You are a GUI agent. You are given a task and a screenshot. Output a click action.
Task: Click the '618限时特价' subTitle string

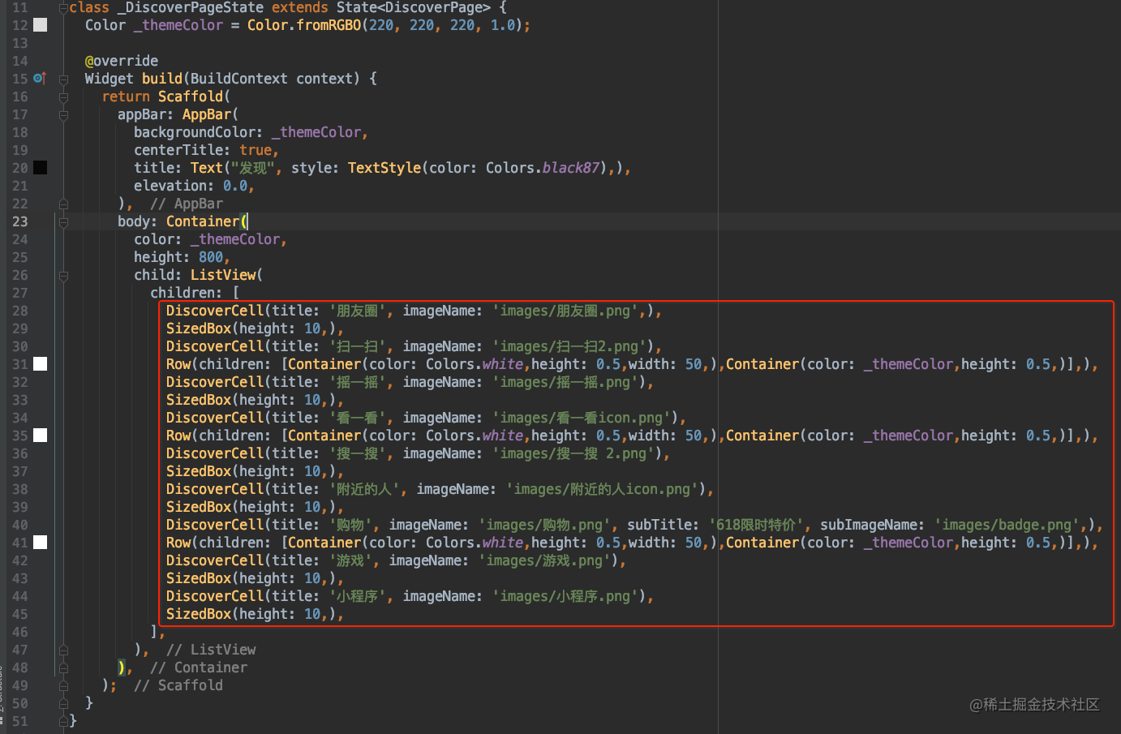coord(756,525)
